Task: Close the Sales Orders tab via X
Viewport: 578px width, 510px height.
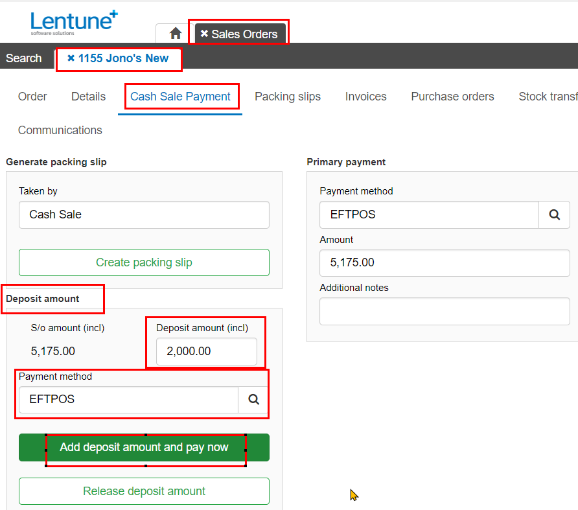Action: [x=204, y=34]
